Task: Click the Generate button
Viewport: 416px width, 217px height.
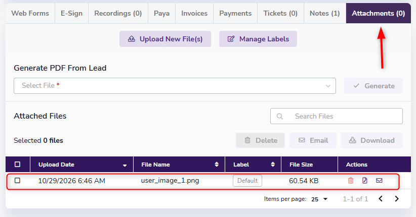Action: (x=373, y=86)
